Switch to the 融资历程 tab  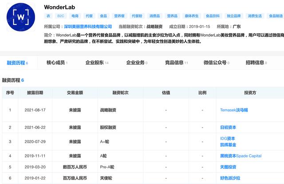pos(17,63)
